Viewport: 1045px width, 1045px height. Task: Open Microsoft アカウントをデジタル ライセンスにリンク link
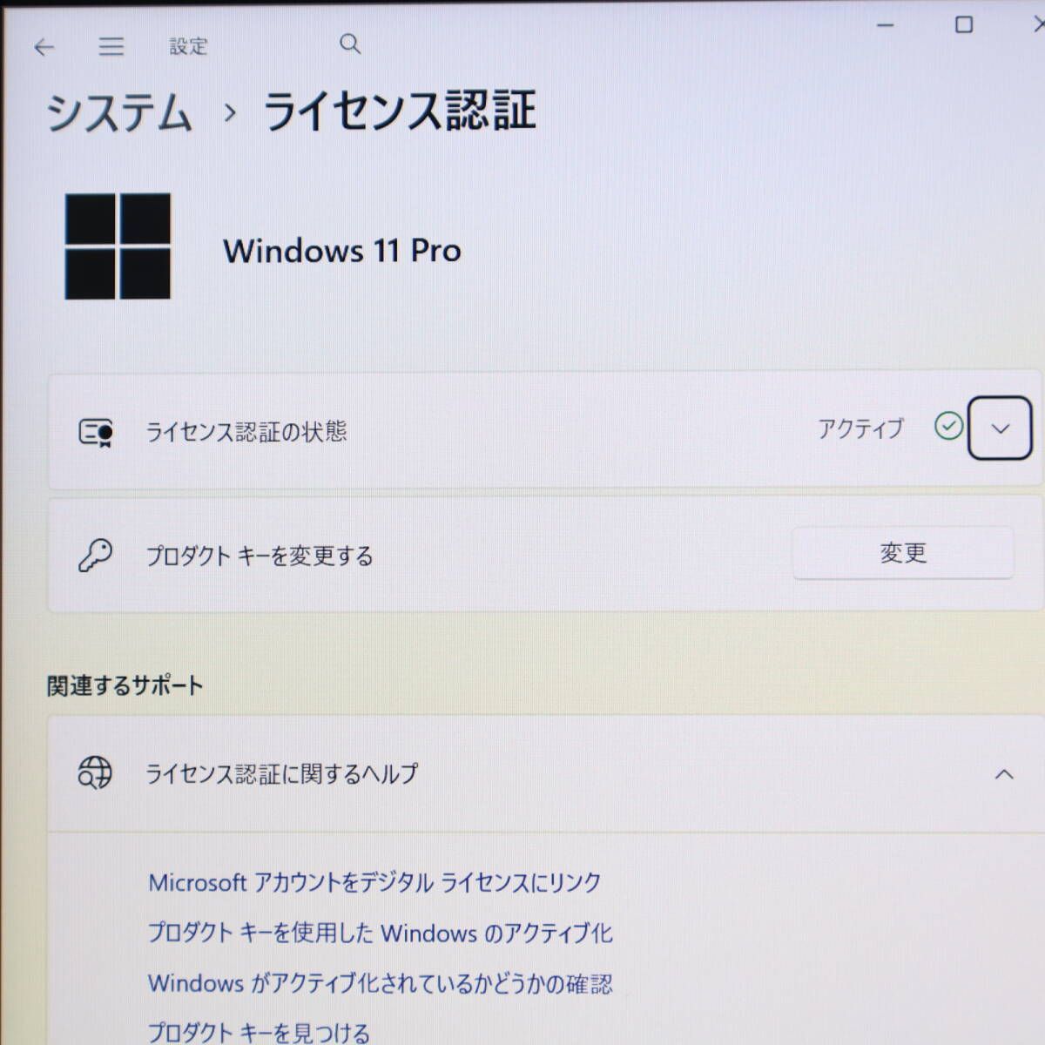point(374,882)
